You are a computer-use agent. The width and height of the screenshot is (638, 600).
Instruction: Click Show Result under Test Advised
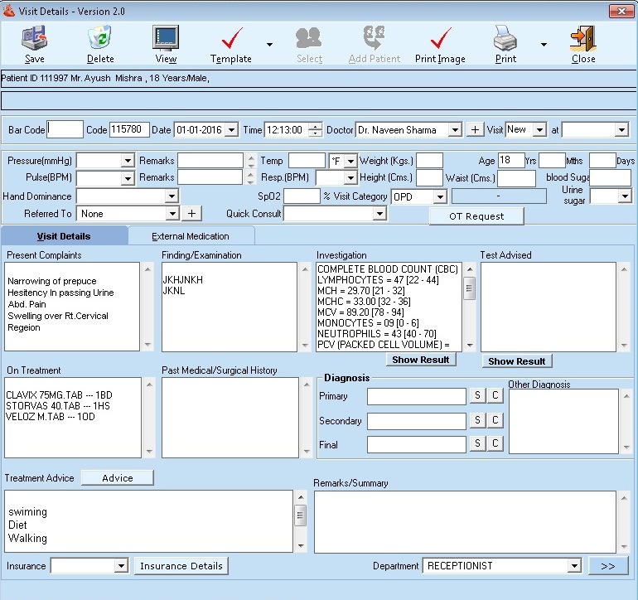pyautogui.click(x=517, y=361)
